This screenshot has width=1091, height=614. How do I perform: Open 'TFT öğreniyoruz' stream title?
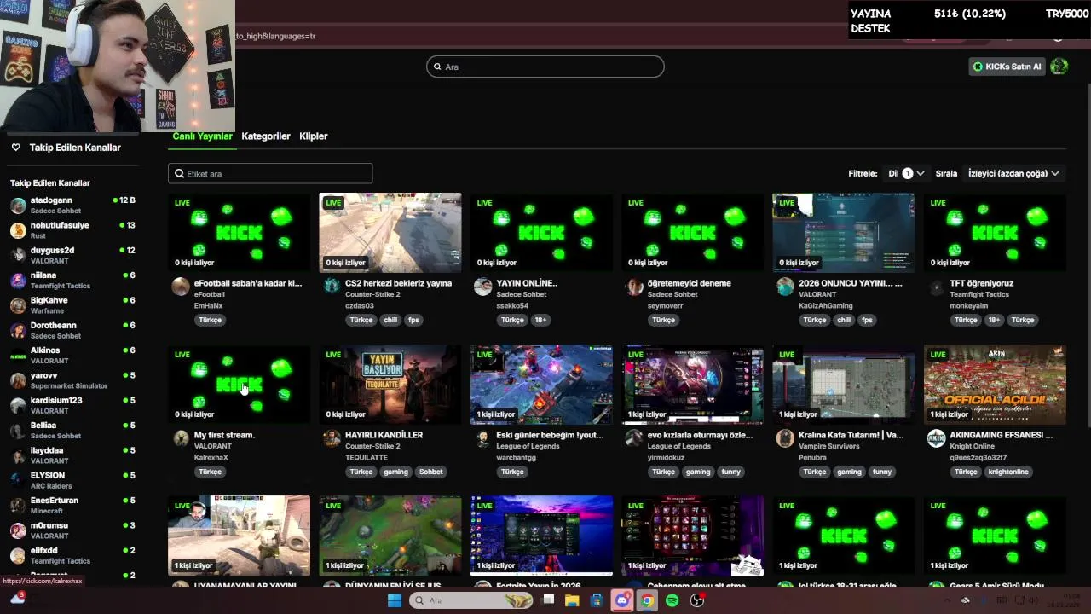click(x=981, y=283)
